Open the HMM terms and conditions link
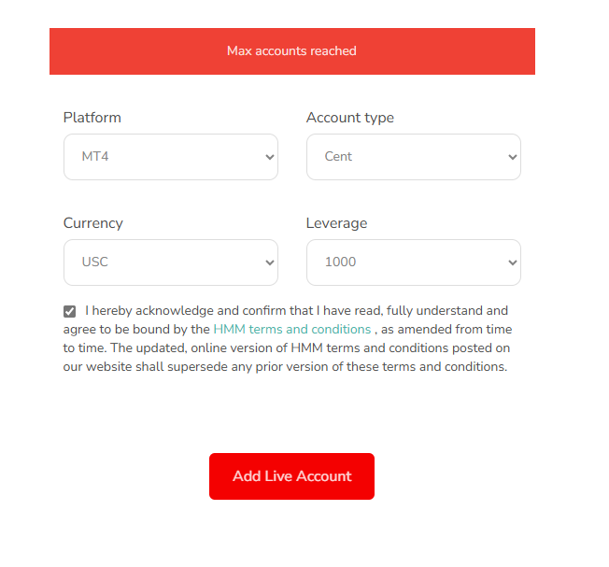Image resolution: width=609 pixels, height=567 pixels. click(291, 329)
